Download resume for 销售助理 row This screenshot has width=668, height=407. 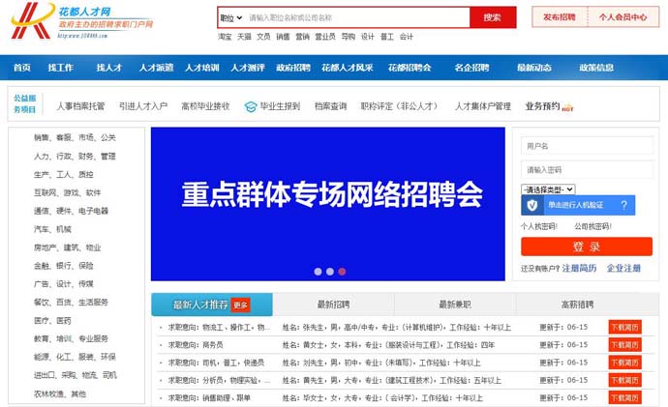click(625, 398)
